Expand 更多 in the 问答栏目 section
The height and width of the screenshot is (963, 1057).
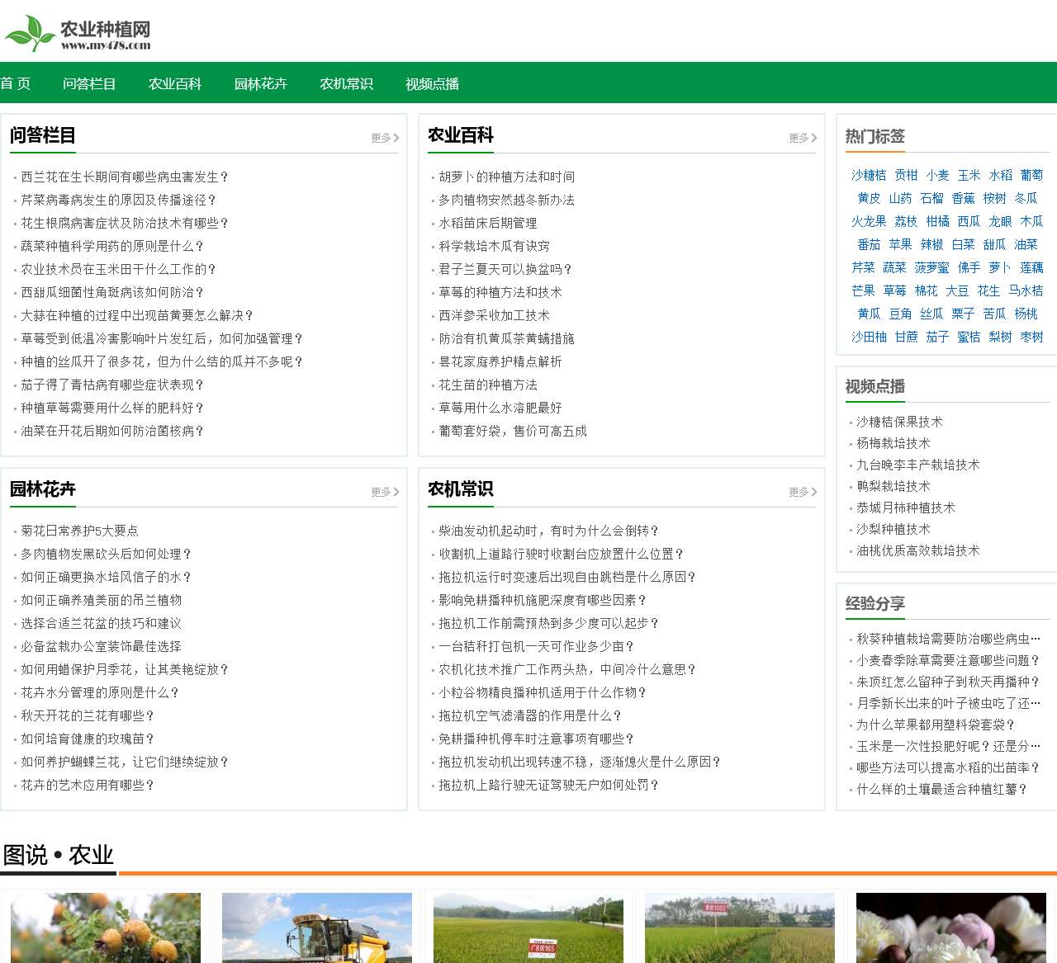[x=385, y=138]
